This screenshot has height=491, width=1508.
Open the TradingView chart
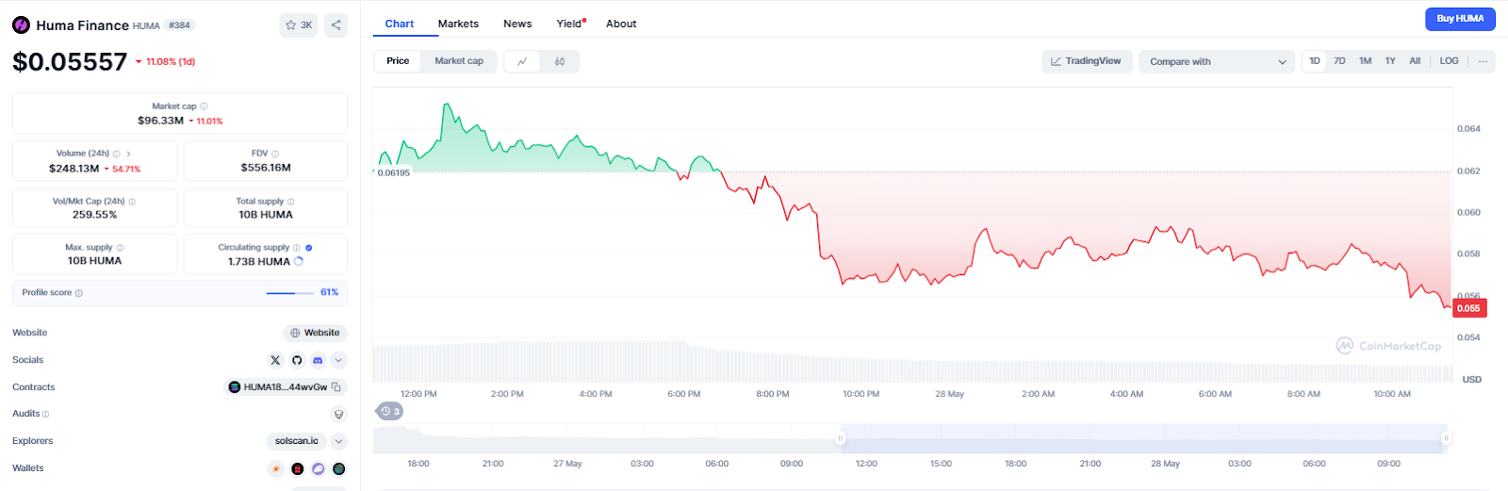(x=1086, y=61)
